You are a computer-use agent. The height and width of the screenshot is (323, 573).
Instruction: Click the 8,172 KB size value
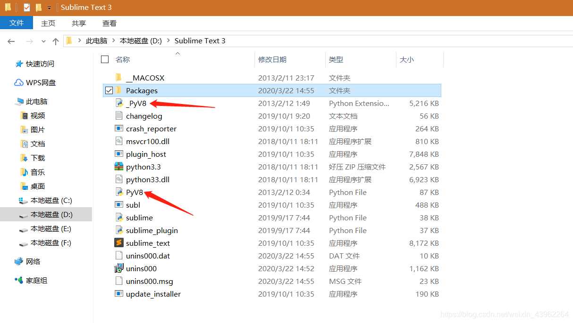click(424, 243)
